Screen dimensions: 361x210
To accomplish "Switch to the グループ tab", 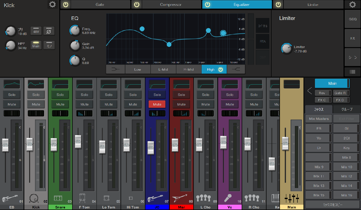I will tap(347, 109).
